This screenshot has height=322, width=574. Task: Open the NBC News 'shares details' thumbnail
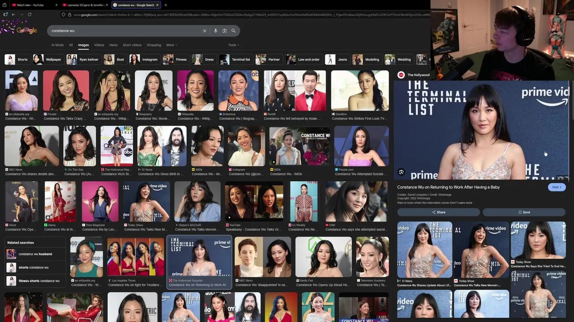tap(31, 146)
